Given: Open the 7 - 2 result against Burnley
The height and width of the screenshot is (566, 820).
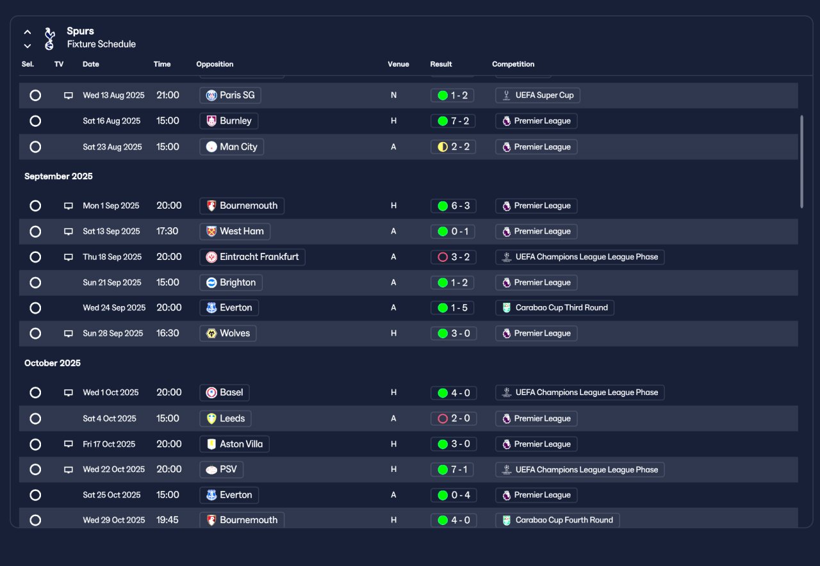Looking at the screenshot, I should tap(452, 121).
